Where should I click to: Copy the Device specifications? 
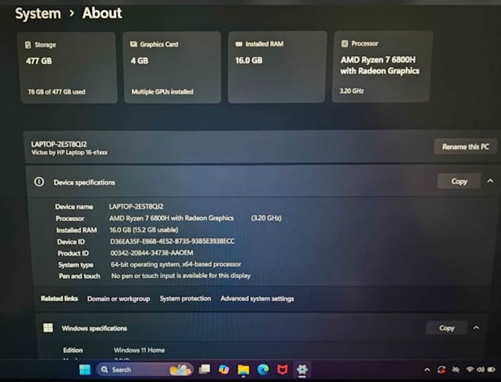459,181
